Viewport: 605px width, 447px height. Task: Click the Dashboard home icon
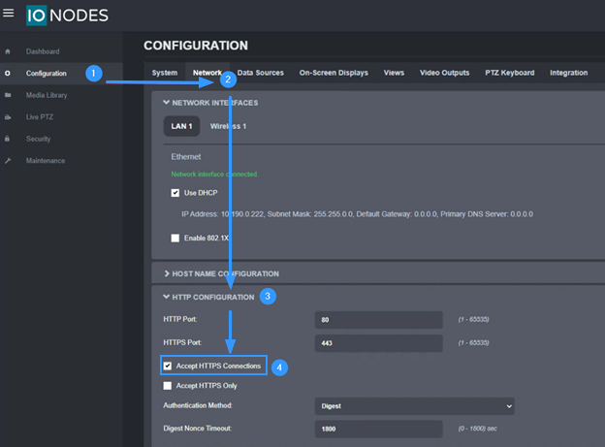[x=9, y=51]
